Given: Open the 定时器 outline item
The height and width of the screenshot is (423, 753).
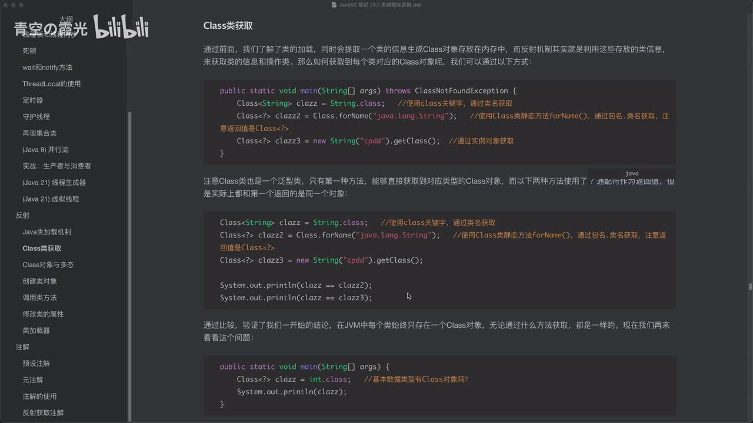Looking at the screenshot, I should point(33,100).
